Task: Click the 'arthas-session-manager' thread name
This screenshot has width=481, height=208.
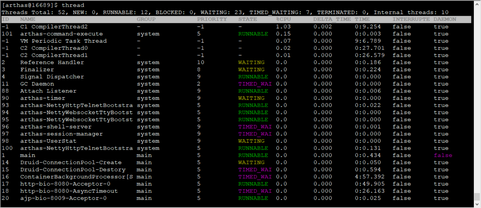Action: (x=61, y=134)
